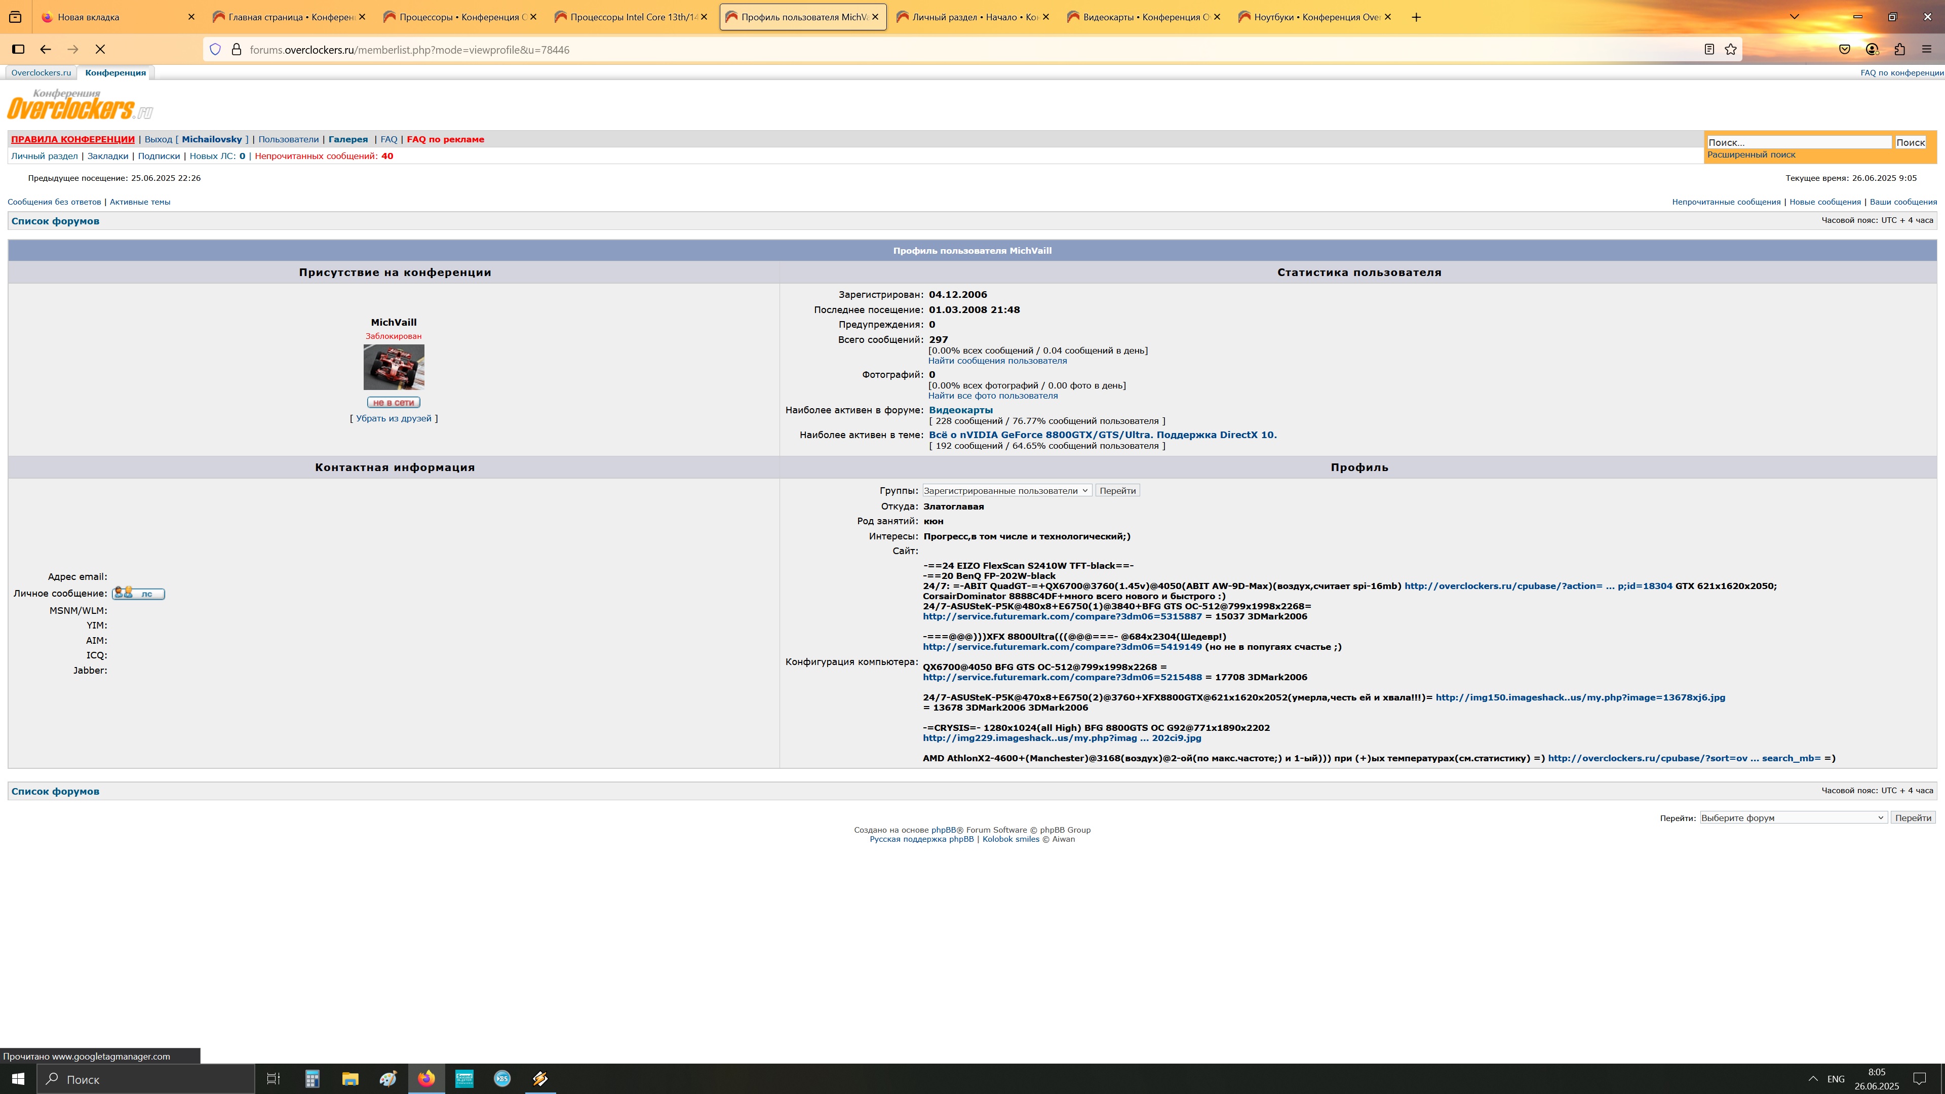The width and height of the screenshot is (1945, 1094).
Task: Click the Убрать из друзей link
Action: tap(394, 418)
